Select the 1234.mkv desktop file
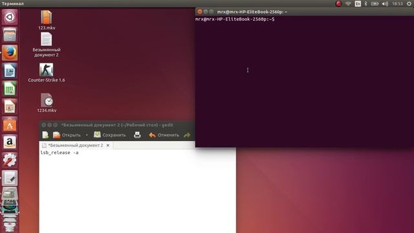Image resolution: width=414 pixels, height=233 pixels. pyautogui.click(x=47, y=103)
